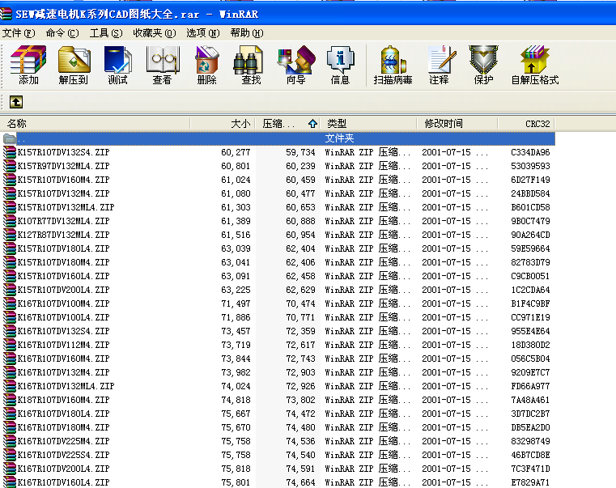
Task: Sort by the 名称 column header
Action: click(95, 124)
